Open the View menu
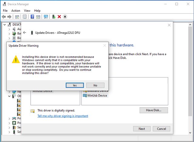Image resolution: width=194 pixels, height=142 pixels. (x=27, y=11)
